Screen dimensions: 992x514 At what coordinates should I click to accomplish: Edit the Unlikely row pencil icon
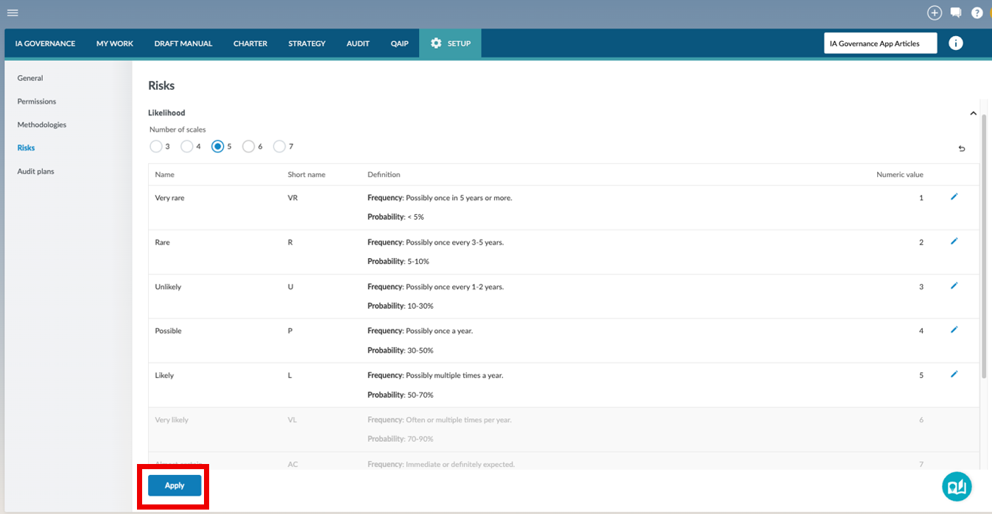coord(954,285)
